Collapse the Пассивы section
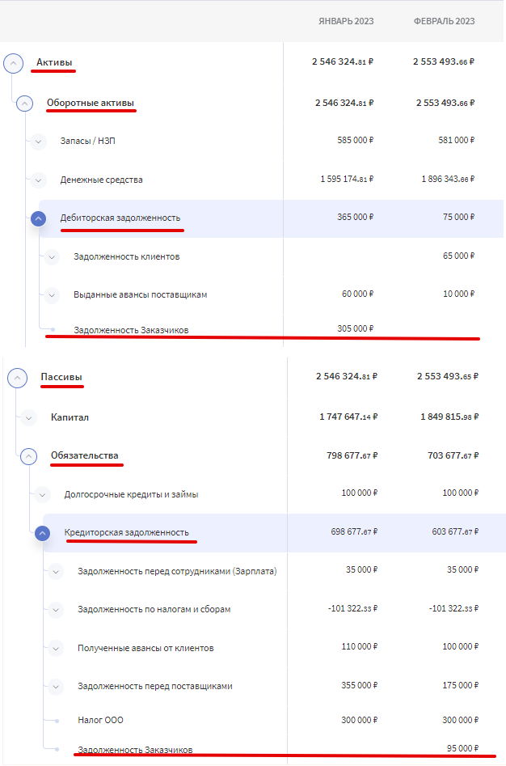Image resolution: width=506 pixels, height=766 pixels. (x=18, y=378)
